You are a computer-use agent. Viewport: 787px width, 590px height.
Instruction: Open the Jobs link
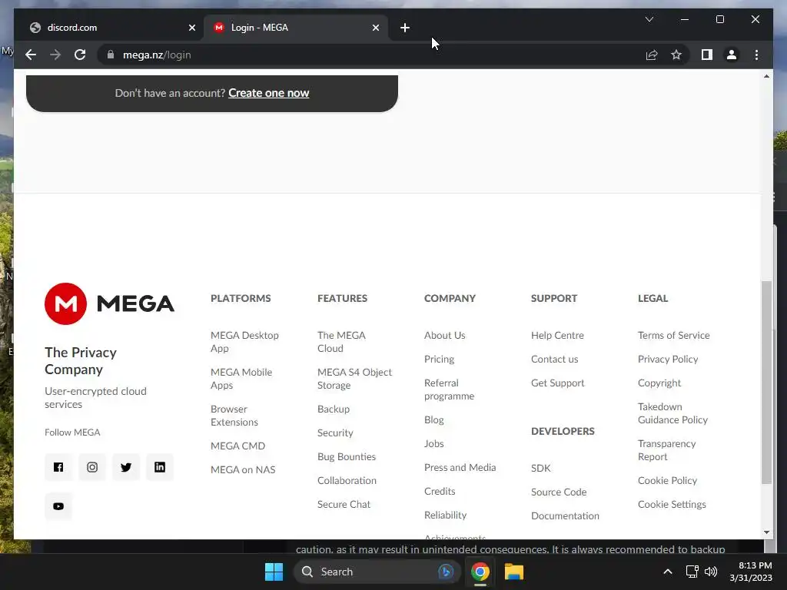[x=433, y=443]
